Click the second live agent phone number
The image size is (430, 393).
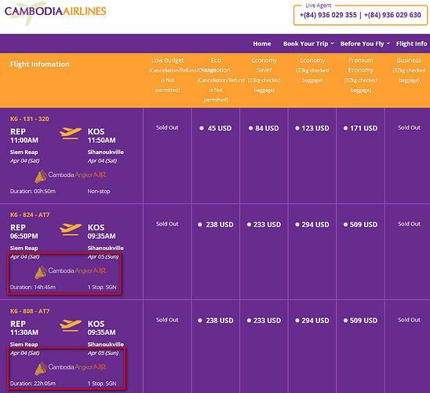[392, 15]
